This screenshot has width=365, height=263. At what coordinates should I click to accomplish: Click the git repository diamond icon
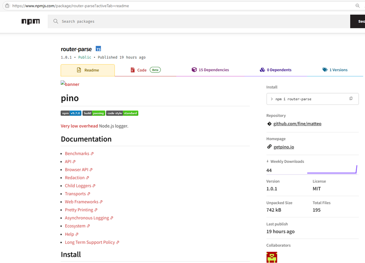coord(269,124)
